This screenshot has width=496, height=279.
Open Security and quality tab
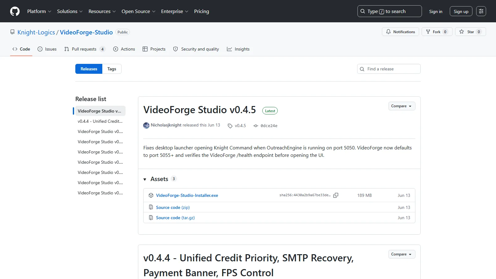click(x=196, y=49)
